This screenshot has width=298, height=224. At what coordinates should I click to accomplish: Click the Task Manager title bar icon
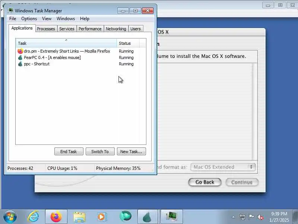[11, 10]
